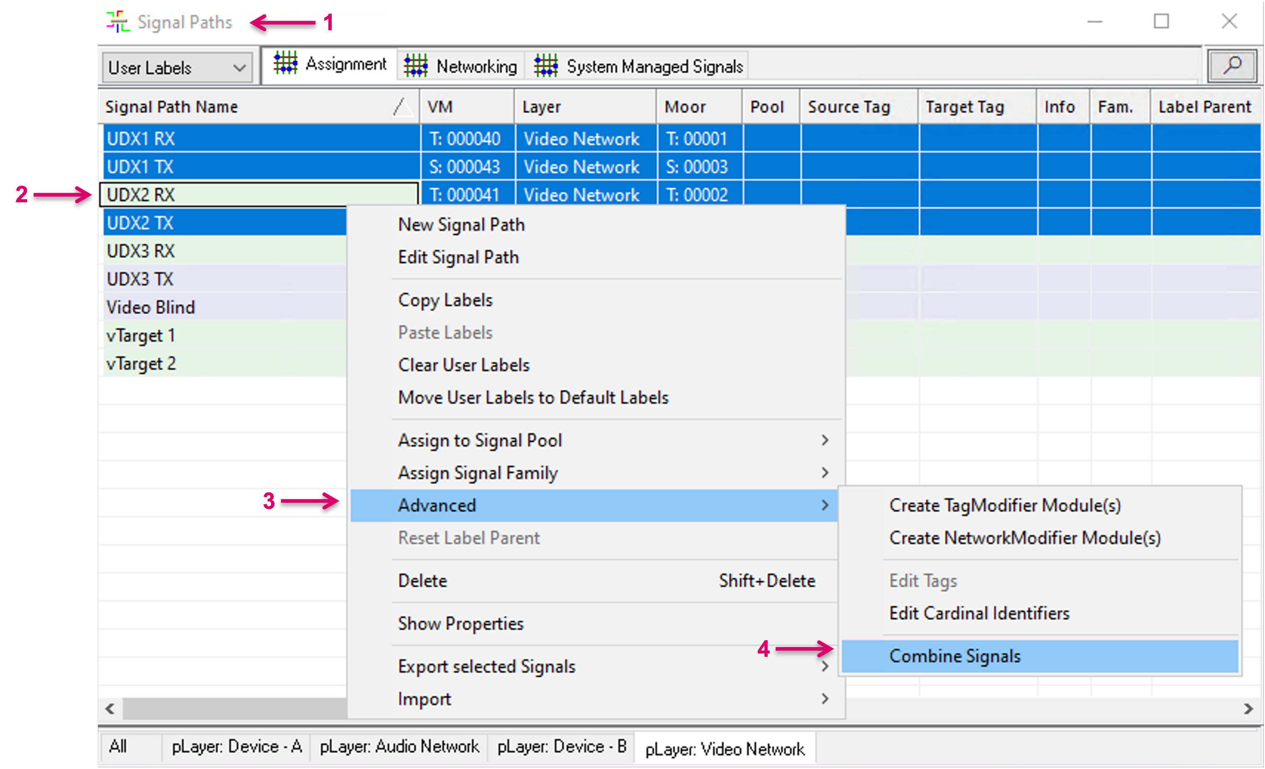Click the magnifier search icon
Screen dimensions: 1265x769
coord(1232,66)
